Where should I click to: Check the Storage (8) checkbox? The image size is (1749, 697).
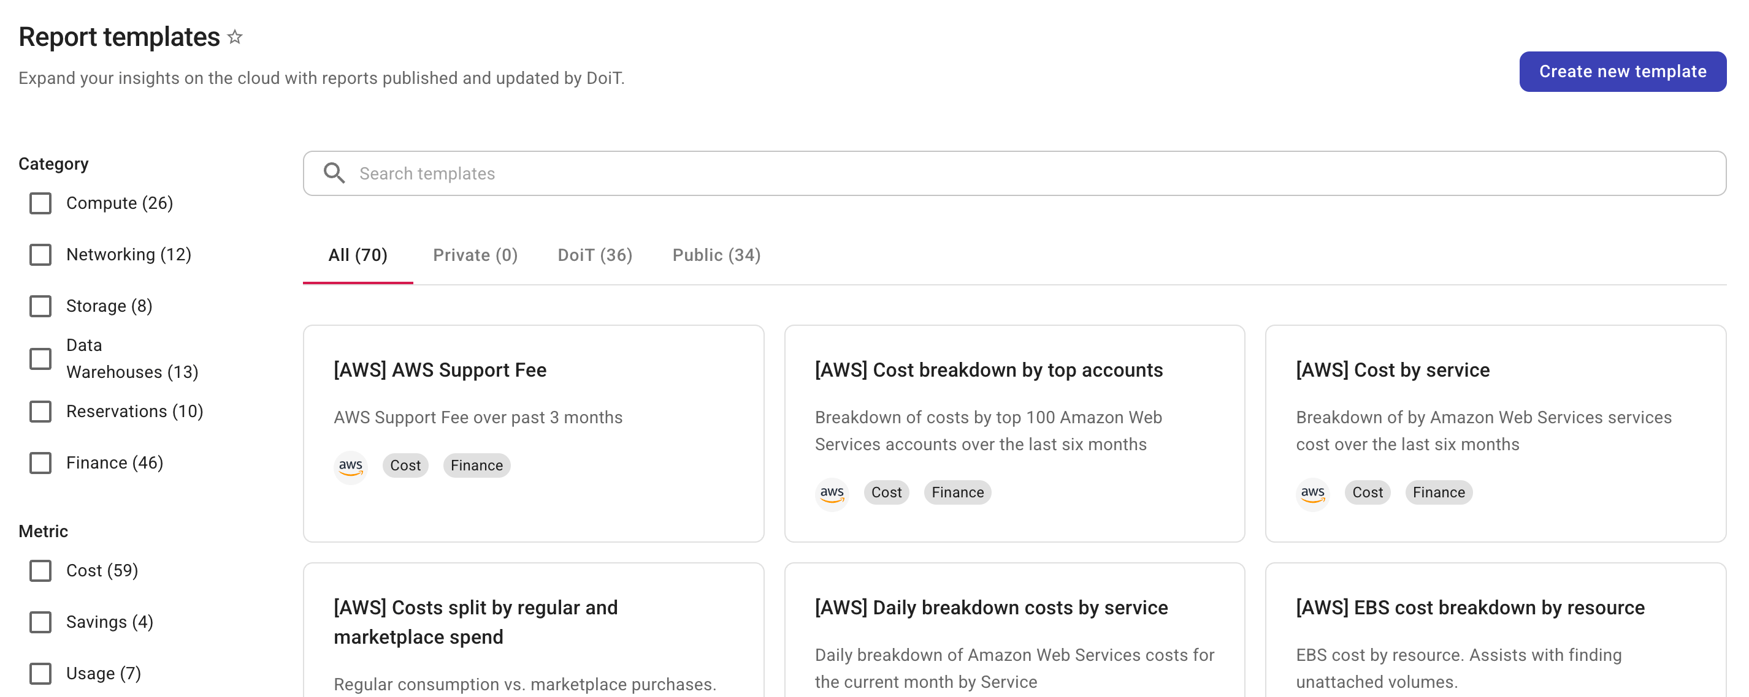pyautogui.click(x=40, y=306)
